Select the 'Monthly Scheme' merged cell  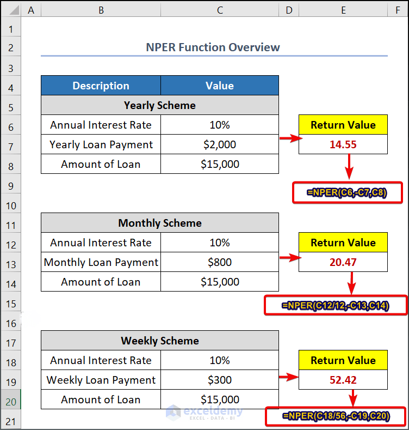(160, 223)
